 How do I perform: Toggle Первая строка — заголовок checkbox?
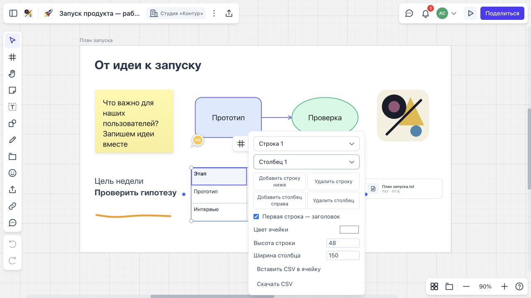point(256,216)
